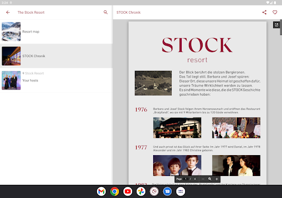Viewport: 282px width, 198px height.
Task: Click the STOCK resort logo heading
Action: (x=197, y=50)
